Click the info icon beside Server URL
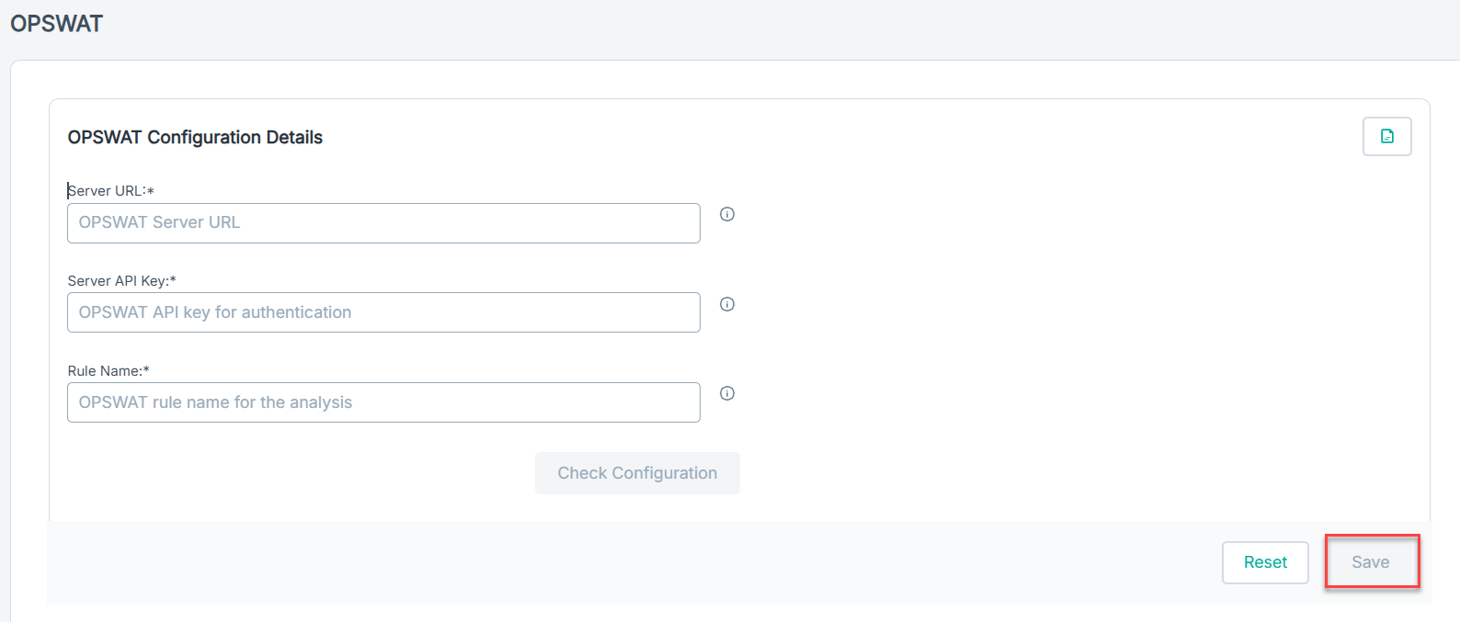 [727, 214]
